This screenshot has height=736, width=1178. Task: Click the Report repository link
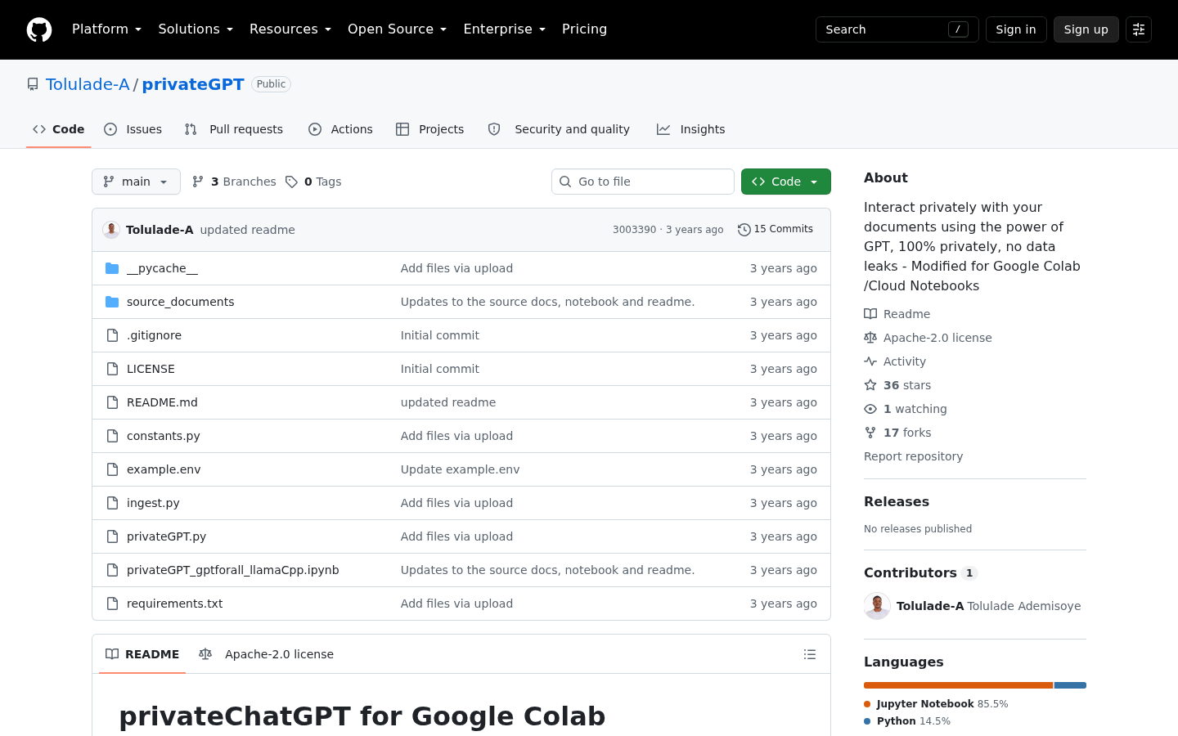coord(913,456)
